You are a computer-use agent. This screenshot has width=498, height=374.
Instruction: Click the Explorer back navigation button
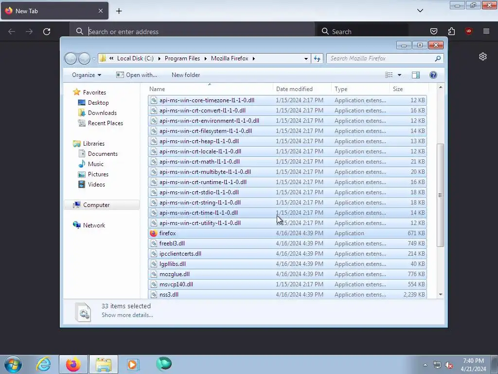(x=71, y=58)
